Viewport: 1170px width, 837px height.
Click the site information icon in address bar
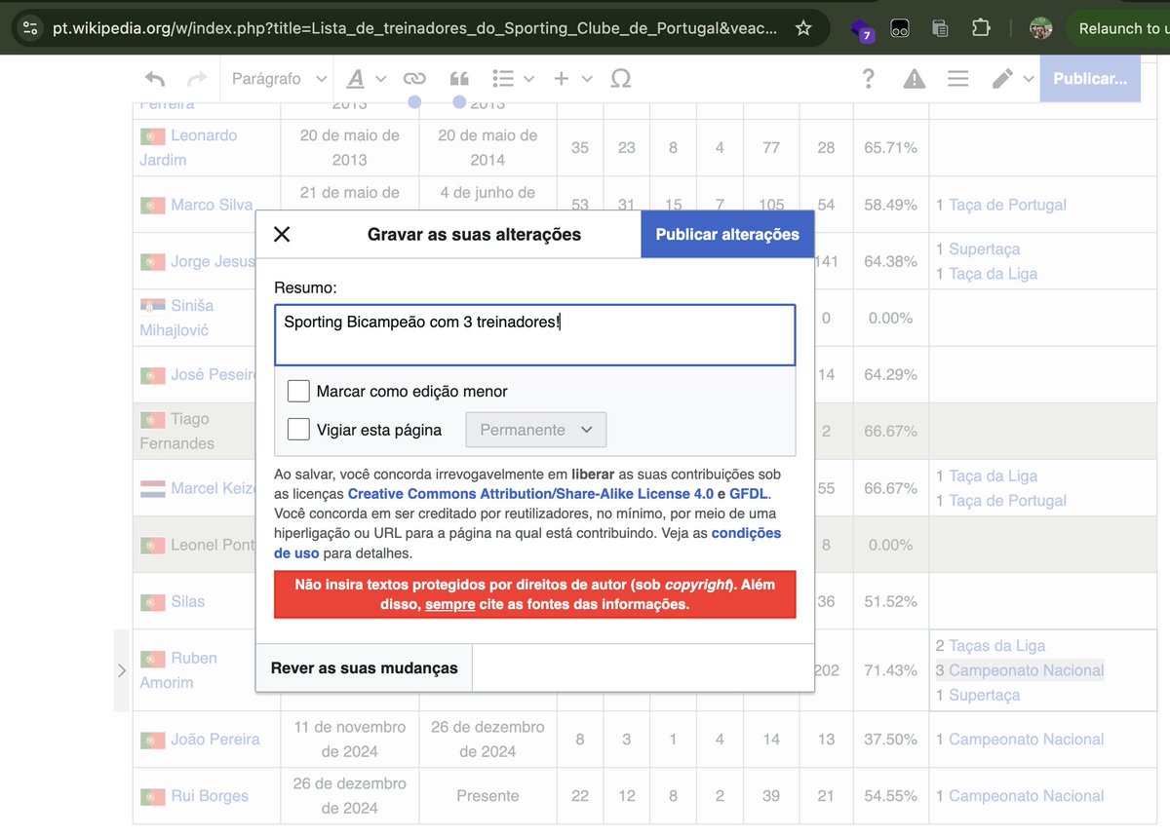(30, 28)
